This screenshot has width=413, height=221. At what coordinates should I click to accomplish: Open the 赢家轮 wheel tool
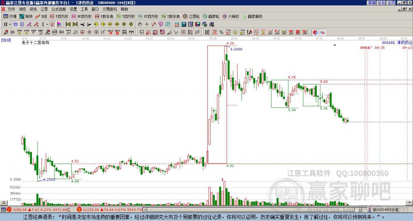(211, 16)
